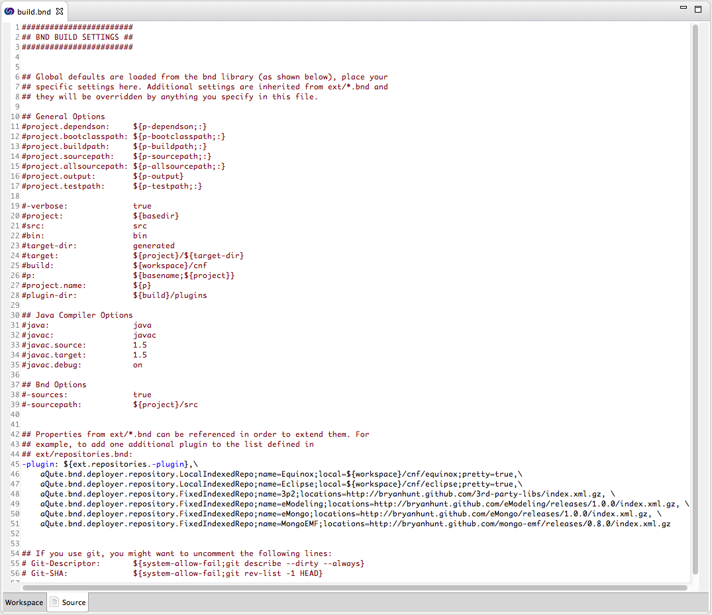The width and height of the screenshot is (712, 615).
Task: Click the '#project.buildpath:' key
Action: tap(66, 146)
